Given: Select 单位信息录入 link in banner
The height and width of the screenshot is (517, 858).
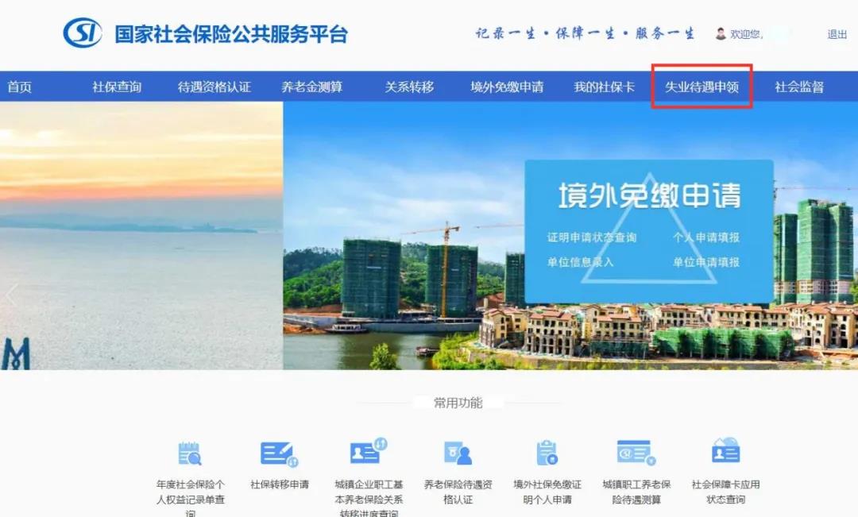Looking at the screenshot, I should point(580,262).
